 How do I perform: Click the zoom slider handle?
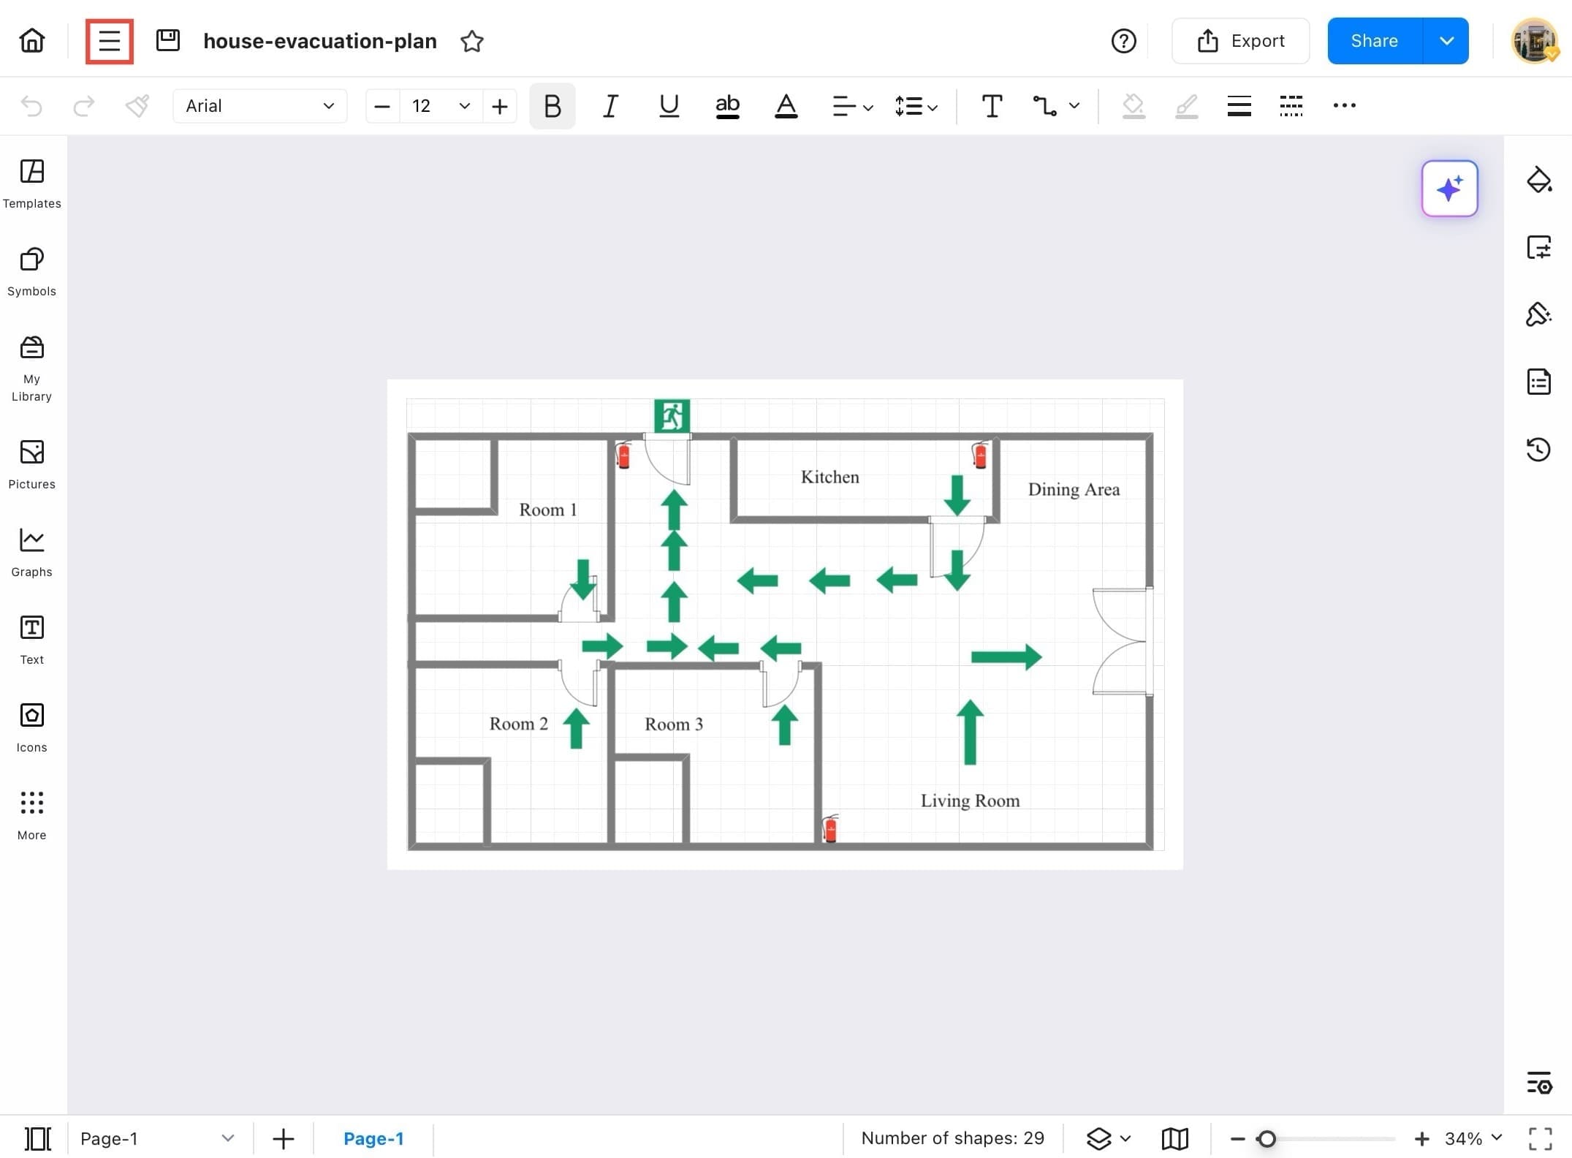pyautogui.click(x=1267, y=1138)
